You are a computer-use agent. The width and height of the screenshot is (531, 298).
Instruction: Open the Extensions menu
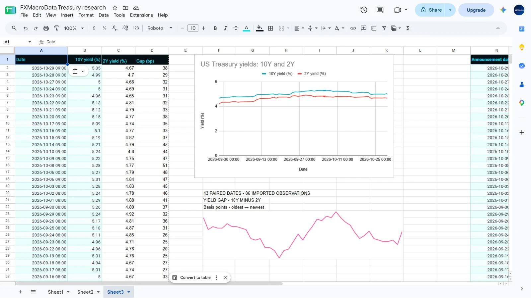(141, 15)
